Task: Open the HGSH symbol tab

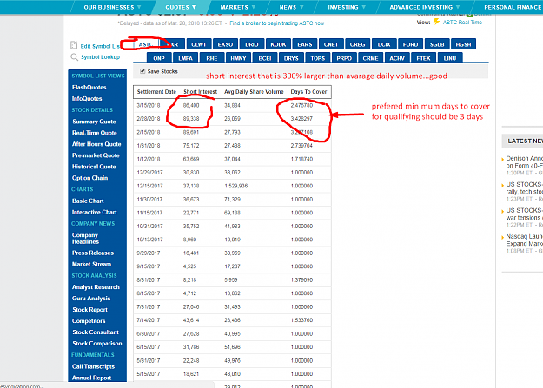Action: [463, 44]
